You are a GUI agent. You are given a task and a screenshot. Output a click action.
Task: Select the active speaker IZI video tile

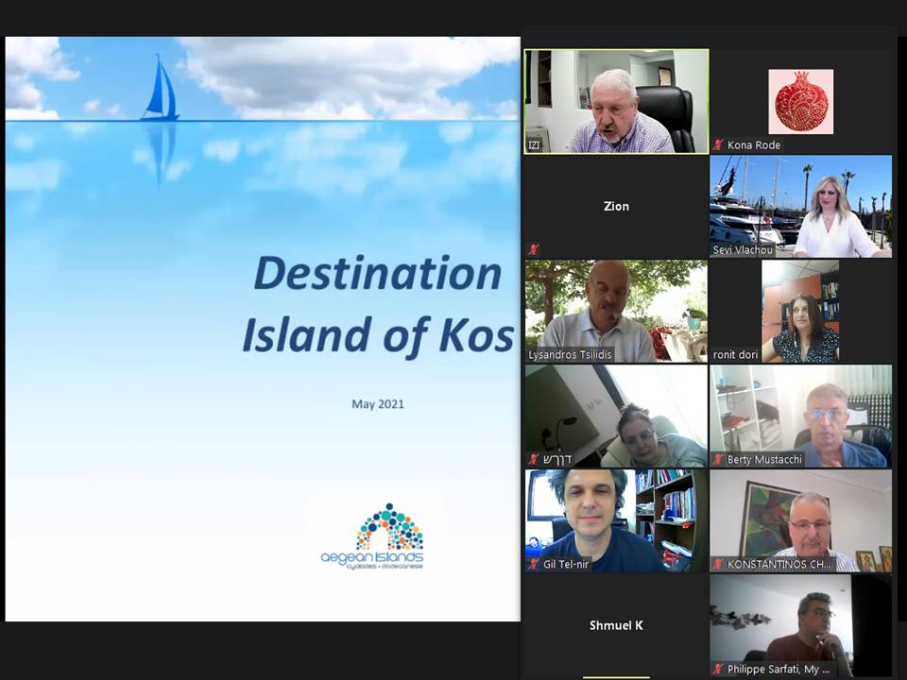tap(616, 101)
